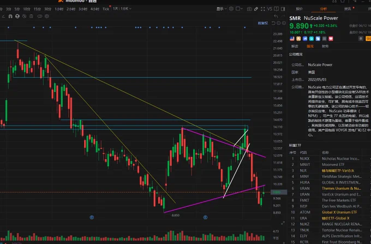Open the 资讯 news tab
This screenshot has width=371, height=244.
click(348, 9)
